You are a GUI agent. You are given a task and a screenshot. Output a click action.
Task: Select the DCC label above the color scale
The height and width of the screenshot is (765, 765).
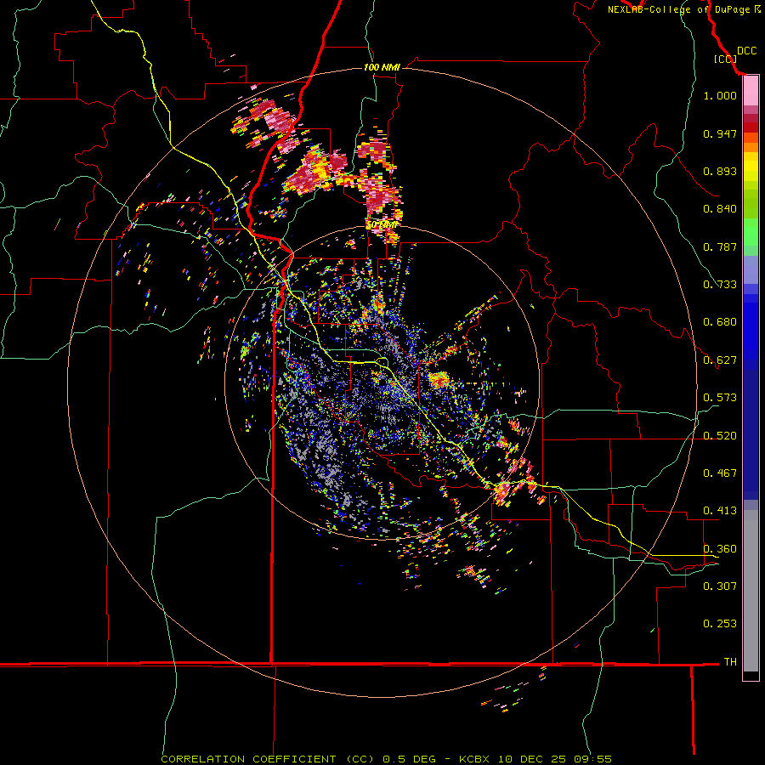pyautogui.click(x=746, y=51)
